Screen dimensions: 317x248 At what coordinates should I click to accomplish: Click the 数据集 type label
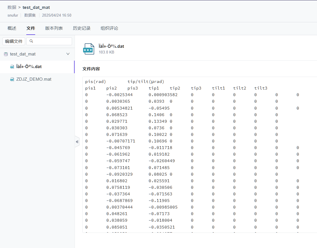30,15
